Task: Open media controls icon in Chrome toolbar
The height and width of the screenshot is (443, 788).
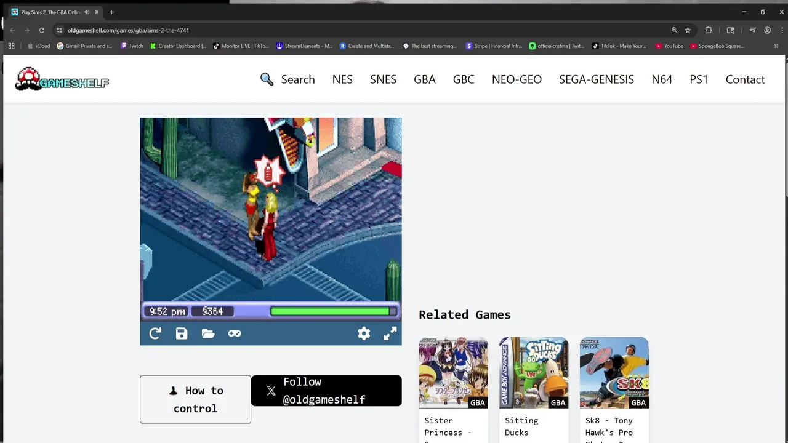Action: click(752, 30)
